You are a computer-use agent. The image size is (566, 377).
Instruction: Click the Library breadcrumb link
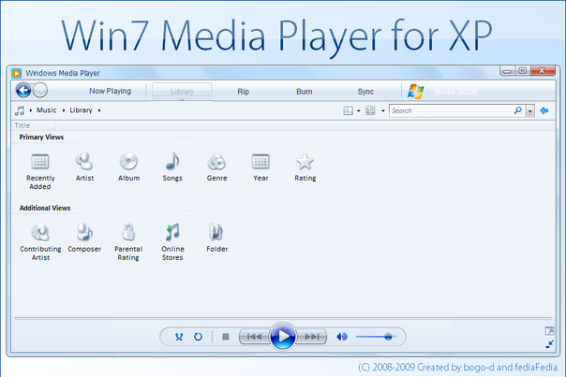click(81, 110)
